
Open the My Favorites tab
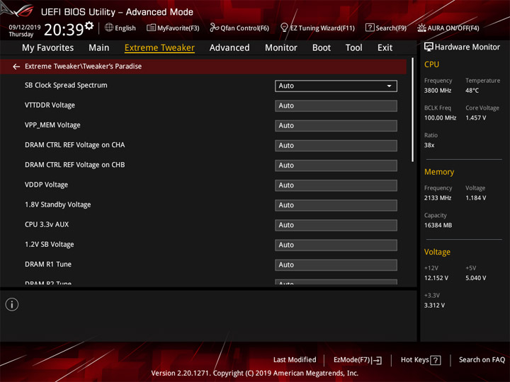click(48, 48)
